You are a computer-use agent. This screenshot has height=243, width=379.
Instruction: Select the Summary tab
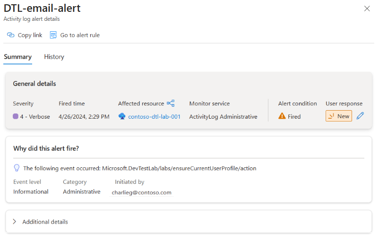pos(18,57)
